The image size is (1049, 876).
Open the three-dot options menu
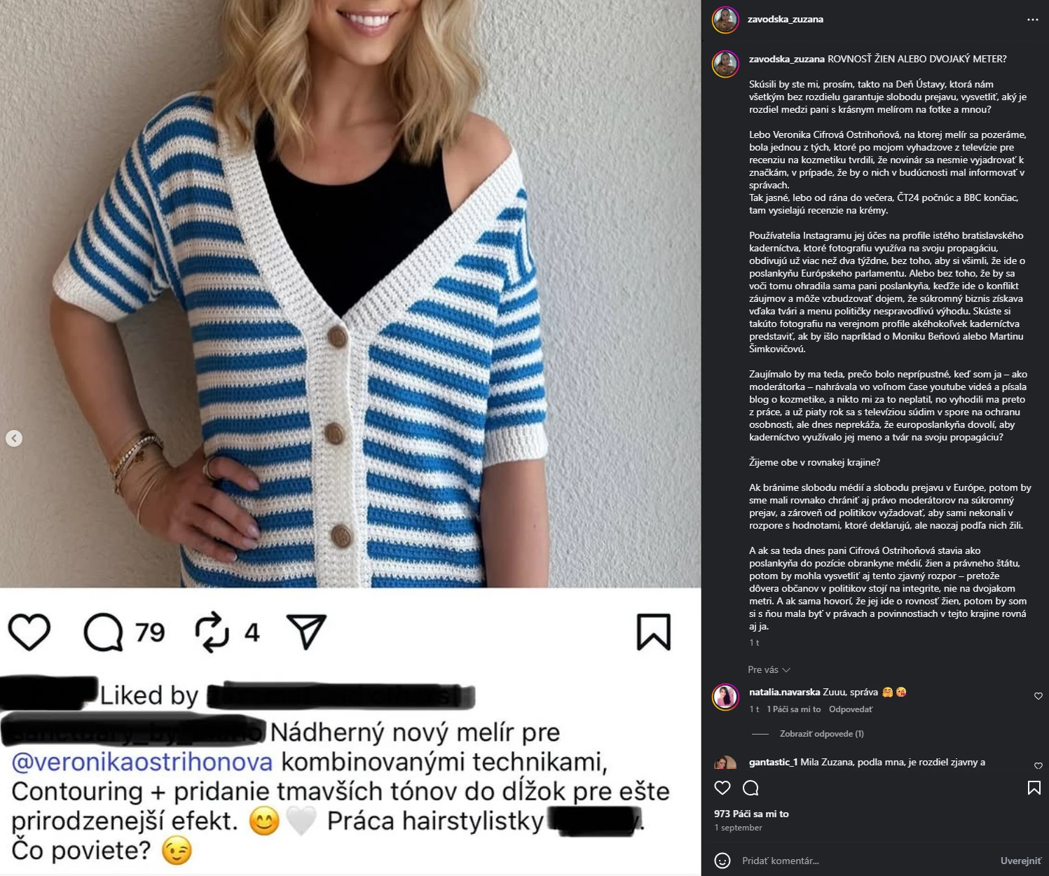click(1032, 20)
